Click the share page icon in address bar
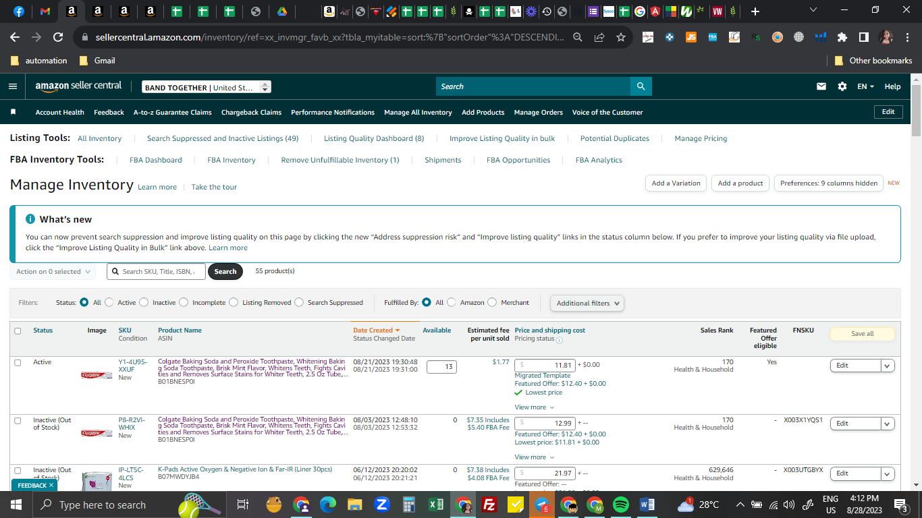Image resolution: width=922 pixels, height=518 pixels. point(599,37)
